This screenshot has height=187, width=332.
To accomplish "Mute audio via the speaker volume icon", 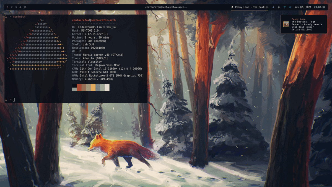I will (x=273, y=7).
